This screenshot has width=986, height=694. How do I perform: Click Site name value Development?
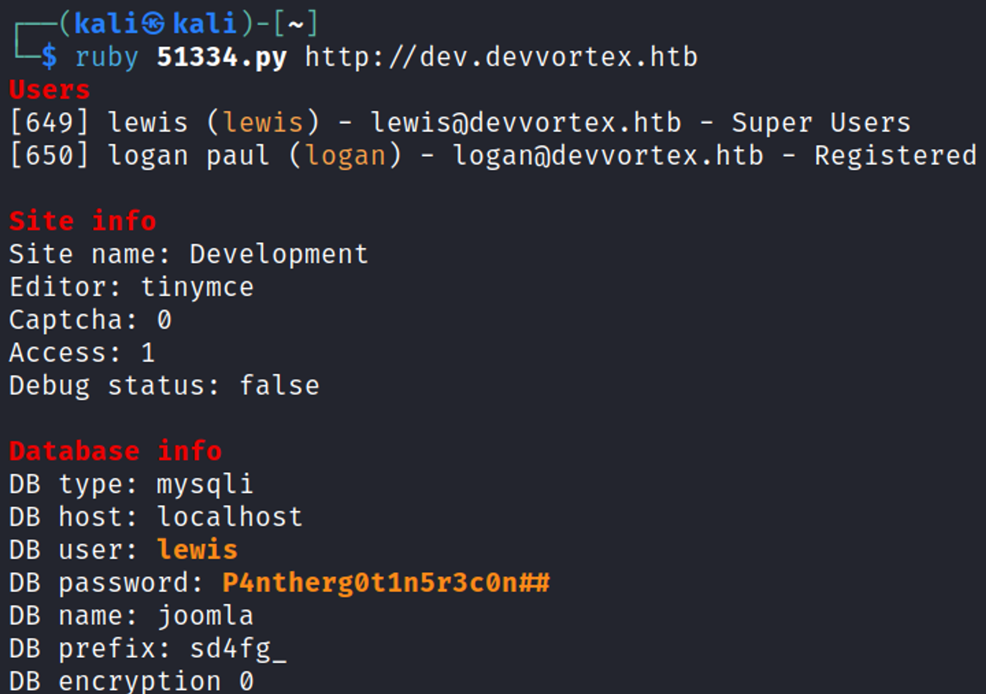[x=279, y=254]
